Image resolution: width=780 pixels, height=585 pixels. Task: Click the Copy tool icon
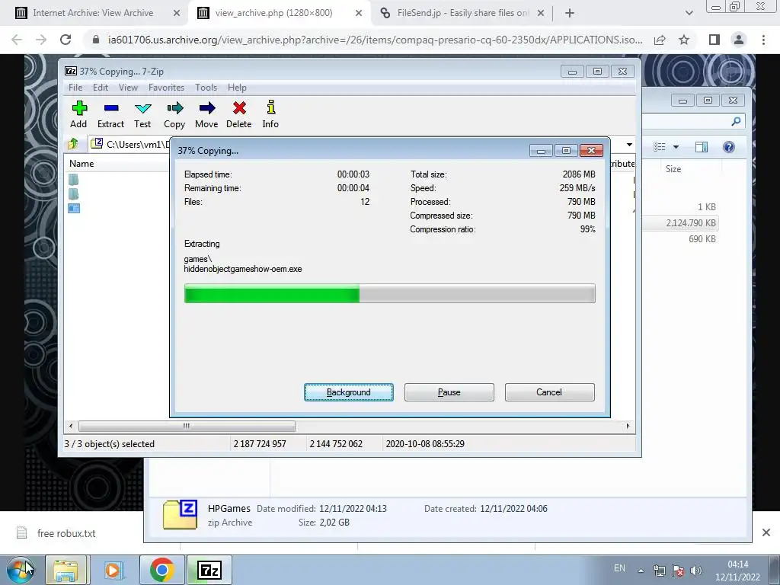coord(174,114)
